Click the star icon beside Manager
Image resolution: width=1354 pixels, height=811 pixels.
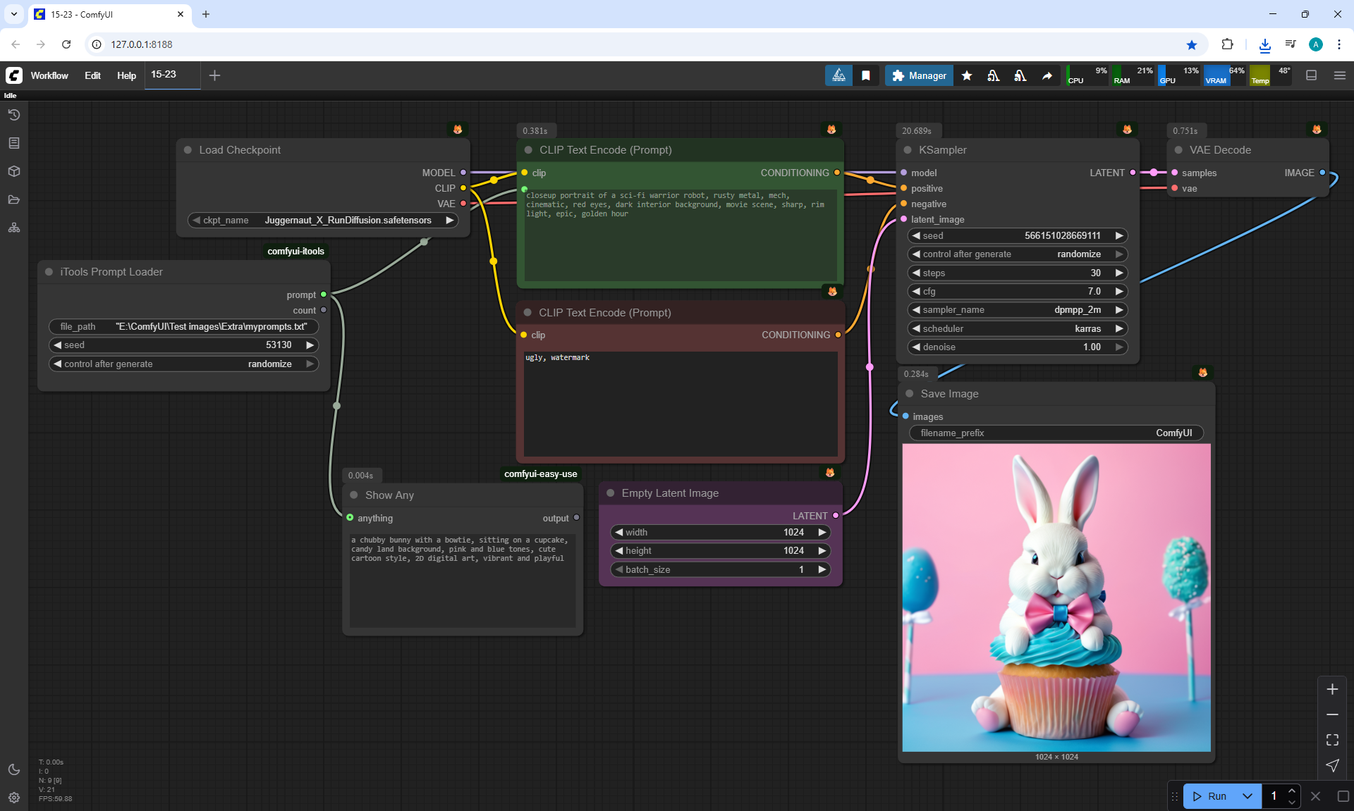[967, 75]
